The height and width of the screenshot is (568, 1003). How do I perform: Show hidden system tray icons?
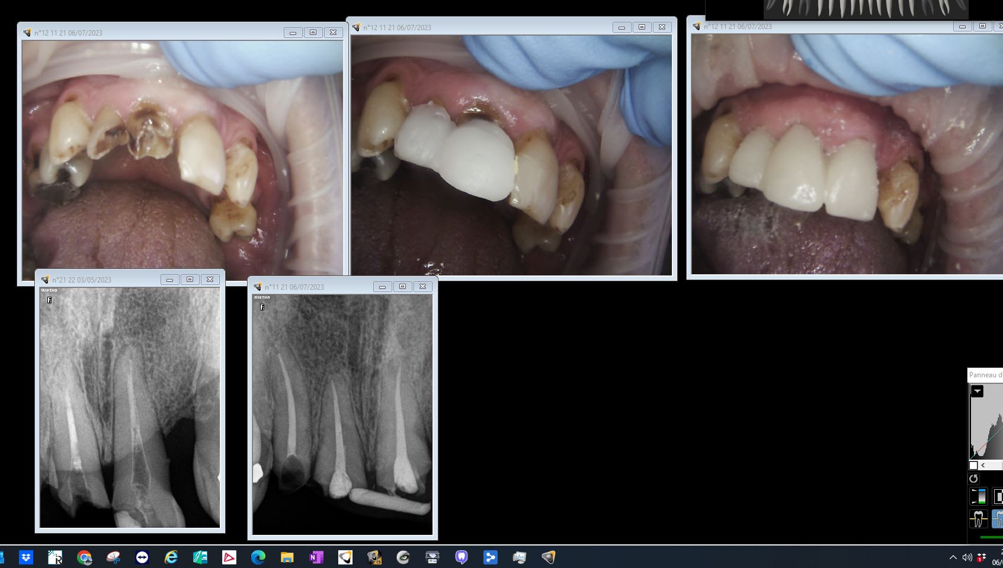953,557
